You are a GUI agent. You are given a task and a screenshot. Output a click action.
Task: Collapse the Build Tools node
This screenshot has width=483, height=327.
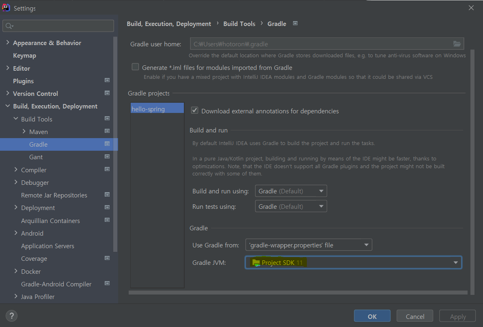[16, 119]
